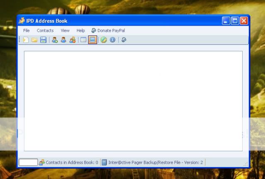Click the Contacts in Address Book status label
The width and height of the screenshot is (265, 179).
(72, 162)
